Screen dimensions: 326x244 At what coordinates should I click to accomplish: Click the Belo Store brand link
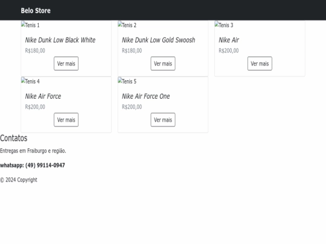[x=36, y=11]
